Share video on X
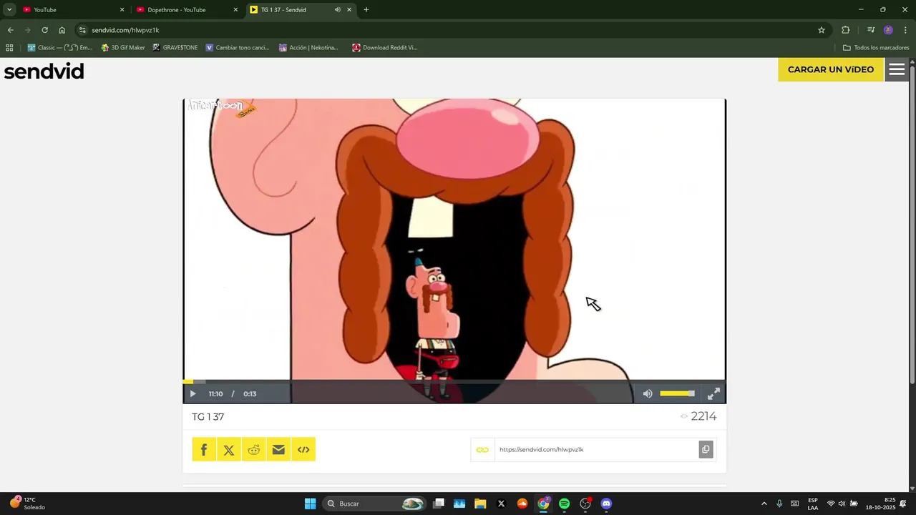This screenshot has height=515, width=916. (x=229, y=449)
